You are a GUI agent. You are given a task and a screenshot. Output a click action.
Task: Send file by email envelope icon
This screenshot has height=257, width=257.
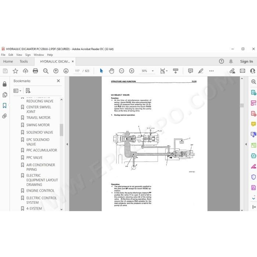tap(242, 71)
